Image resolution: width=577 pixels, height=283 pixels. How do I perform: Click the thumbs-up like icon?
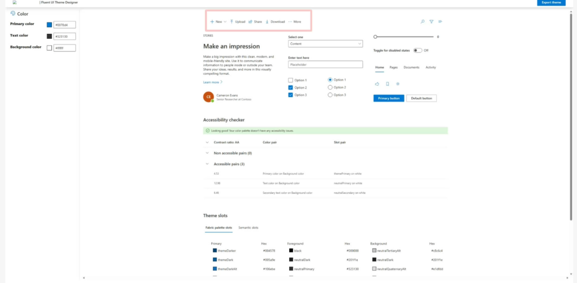tap(377, 83)
